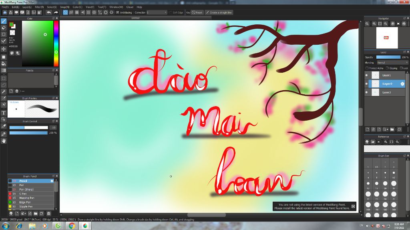Click Navigator zoom out icon
Viewport: 410px width, 230px height.
[386, 24]
